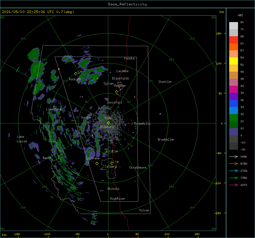
Task: Click the 04DK legend label
Action: point(244,156)
